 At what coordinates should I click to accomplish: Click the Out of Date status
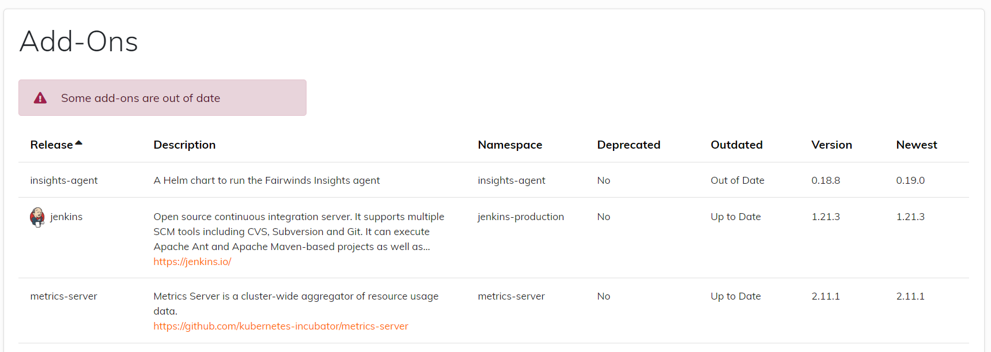pyautogui.click(x=737, y=180)
